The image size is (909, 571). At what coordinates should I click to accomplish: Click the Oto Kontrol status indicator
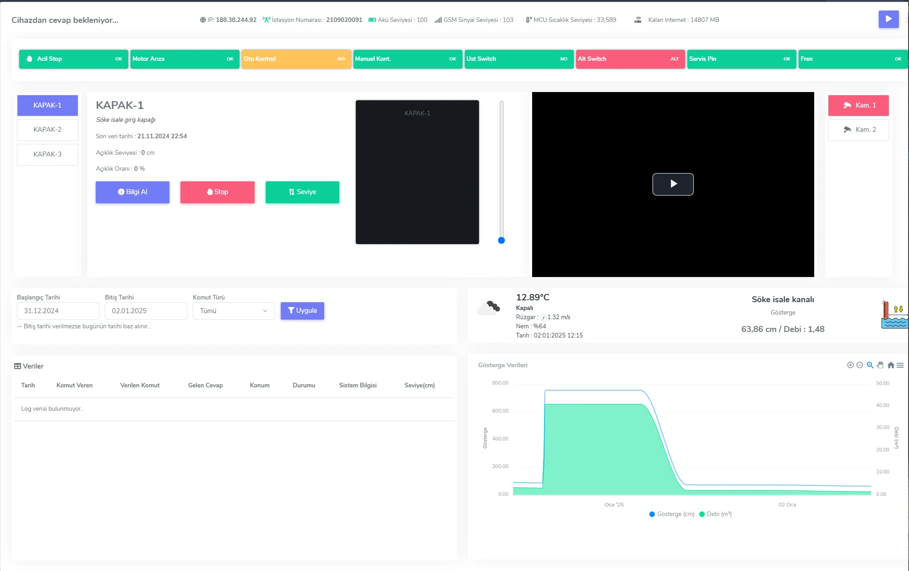click(296, 59)
